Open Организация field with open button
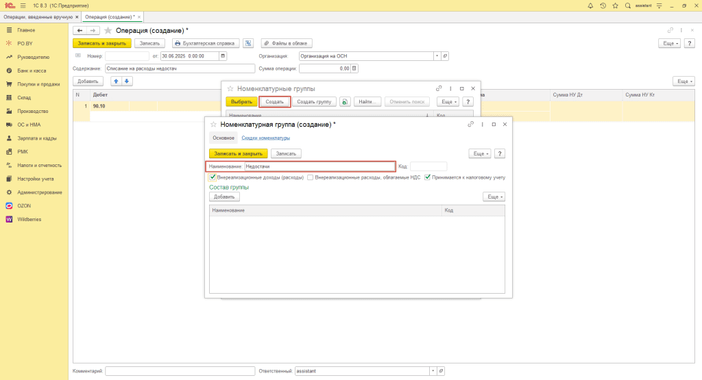 pos(445,56)
